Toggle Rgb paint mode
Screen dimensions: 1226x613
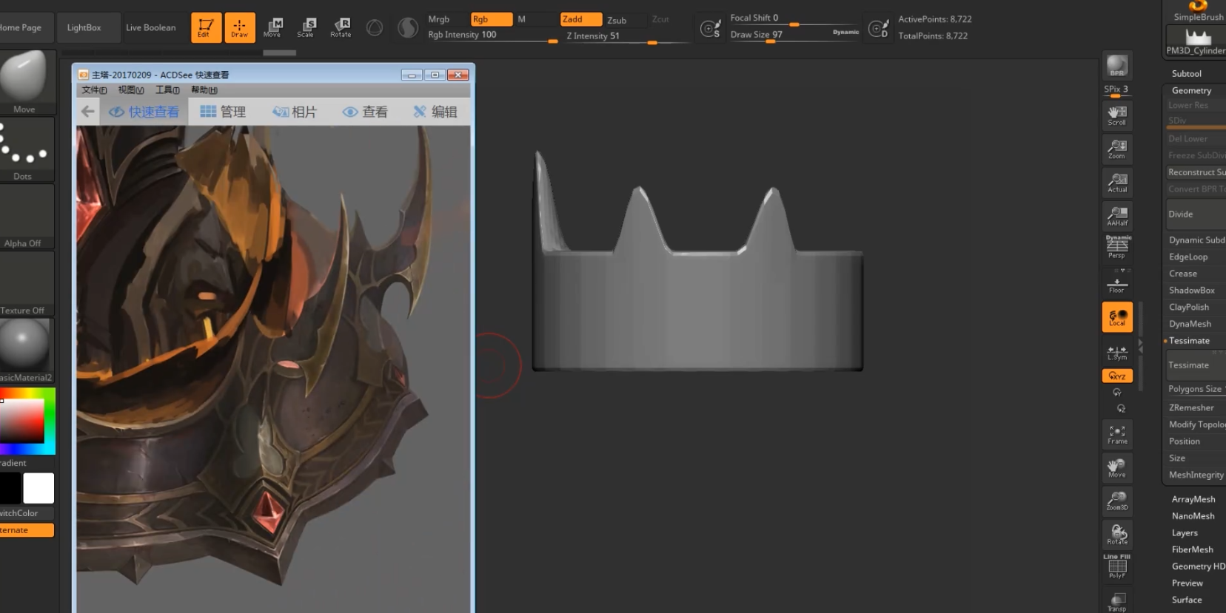point(492,19)
